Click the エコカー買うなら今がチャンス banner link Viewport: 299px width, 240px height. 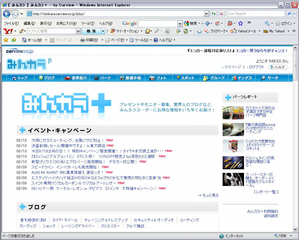point(262,51)
